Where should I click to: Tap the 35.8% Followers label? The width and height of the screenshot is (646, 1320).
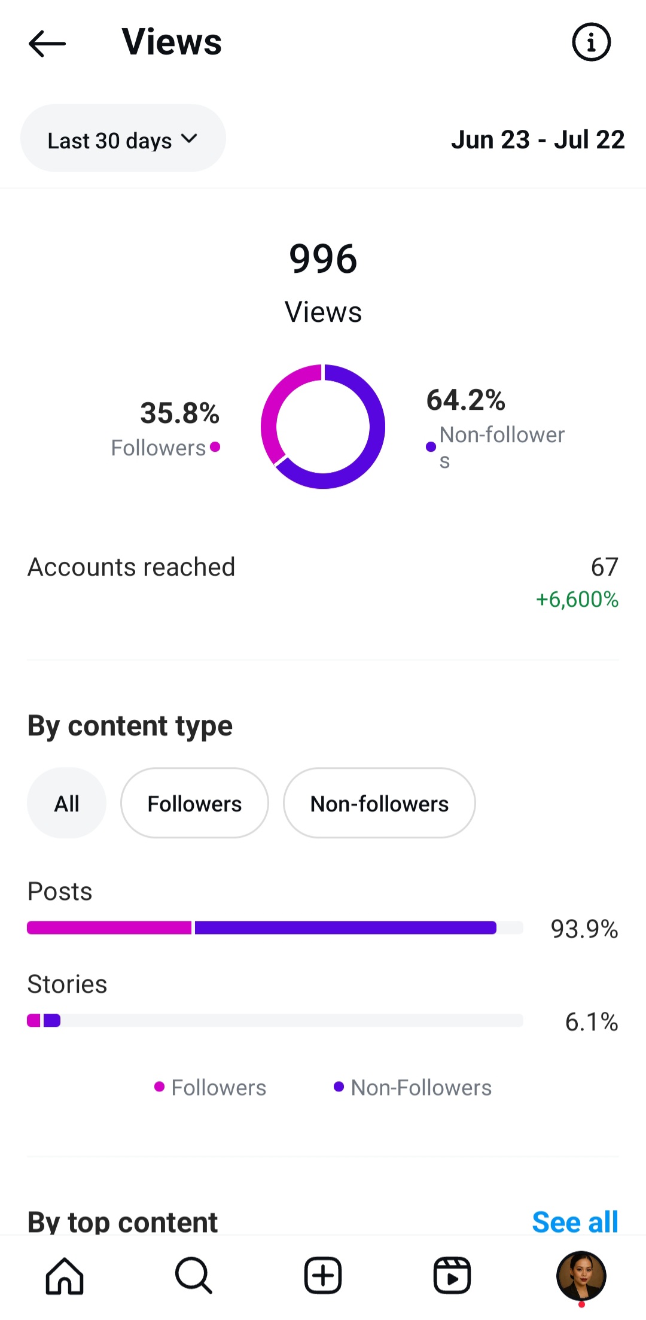pyautogui.click(x=166, y=428)
